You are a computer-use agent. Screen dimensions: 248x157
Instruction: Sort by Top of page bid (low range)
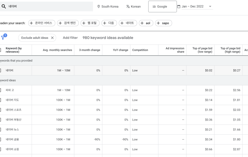[x=202, y=50]
